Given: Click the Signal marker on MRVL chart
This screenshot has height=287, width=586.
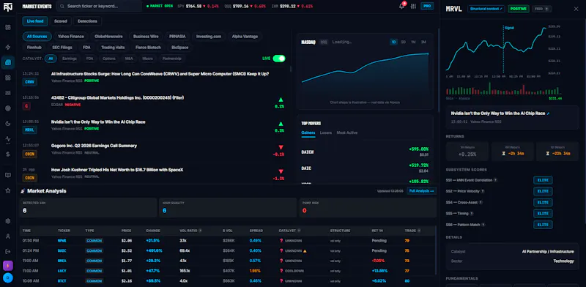Looking at the screenshot, I should pyautogui.click(x=509, y=28).
